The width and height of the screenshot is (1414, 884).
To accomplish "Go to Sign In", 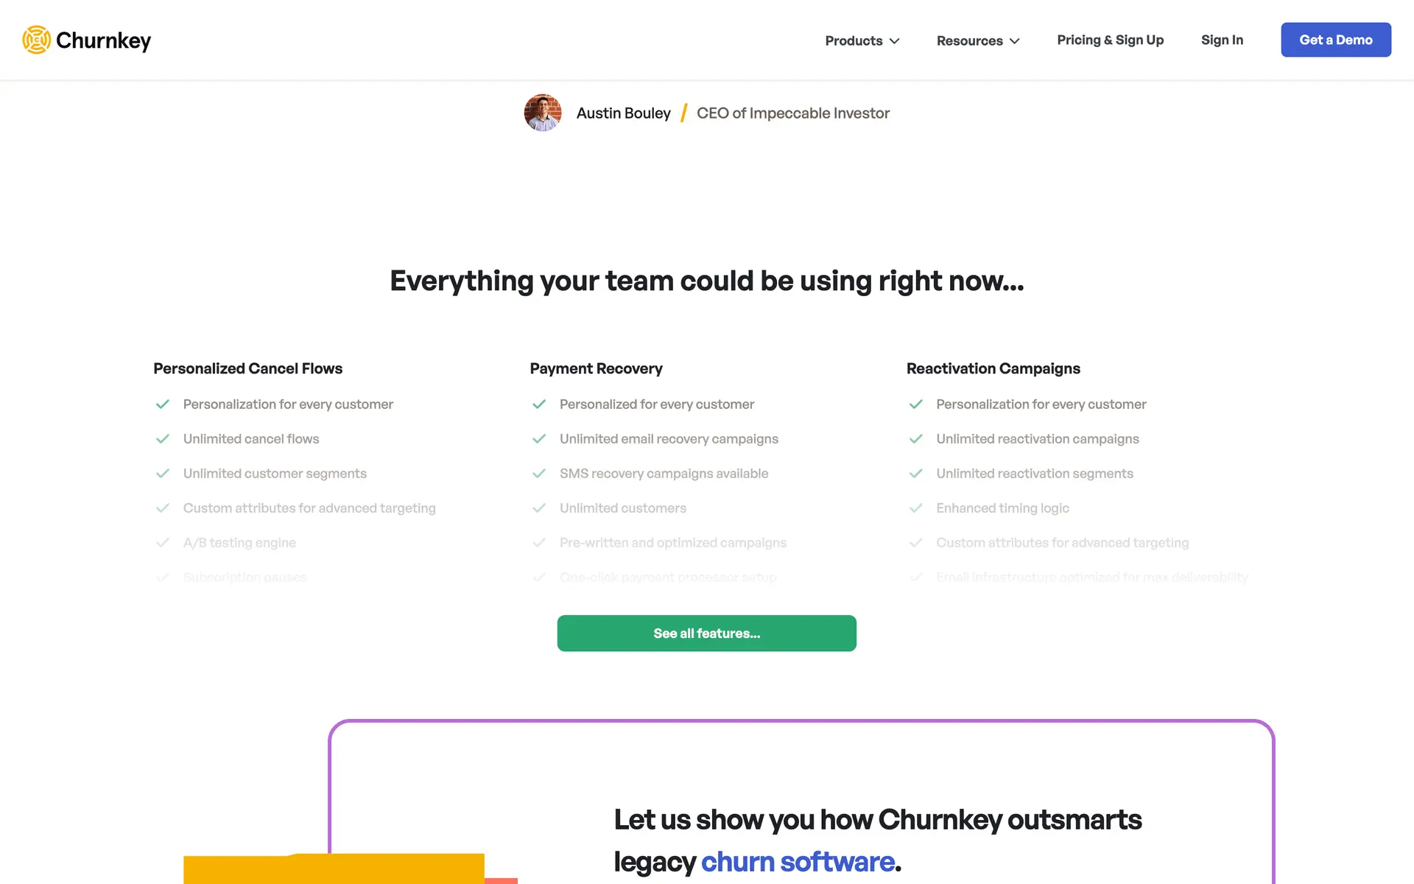I will [1222, 40].
